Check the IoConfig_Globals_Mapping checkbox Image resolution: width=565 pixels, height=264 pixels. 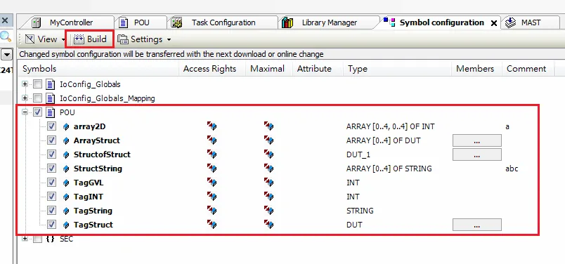pos(37,98)
